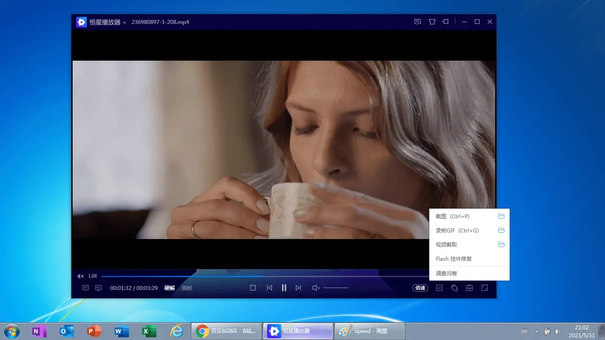Click the pin-on-top icon in title bar
The width and height of the screenshot is (605, 340).
coord(446,22)
